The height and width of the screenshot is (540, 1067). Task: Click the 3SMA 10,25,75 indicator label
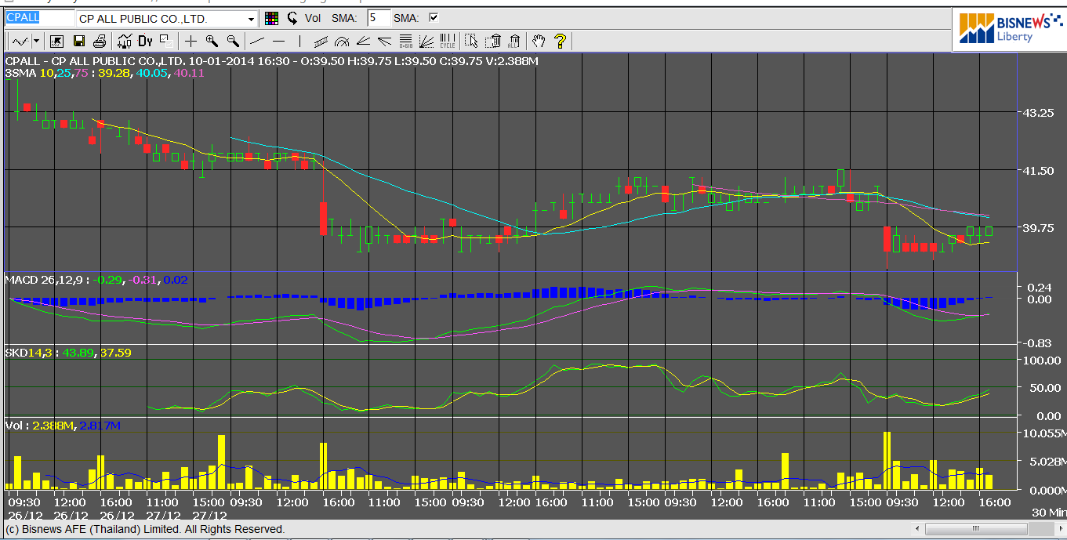(47, 72)
